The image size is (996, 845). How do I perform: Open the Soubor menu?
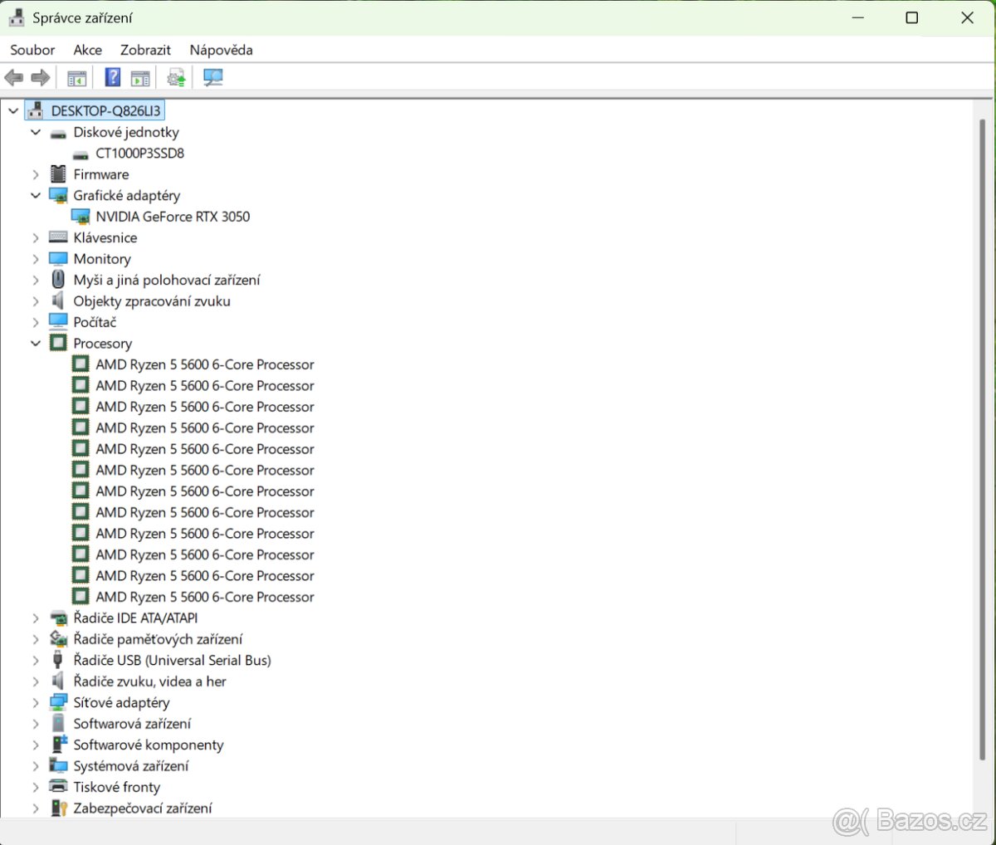[x=32, y=50]
